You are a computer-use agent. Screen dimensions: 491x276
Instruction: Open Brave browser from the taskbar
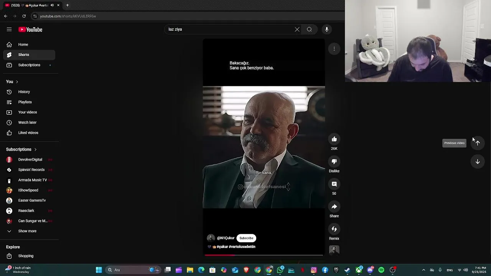tap(246, 270)
